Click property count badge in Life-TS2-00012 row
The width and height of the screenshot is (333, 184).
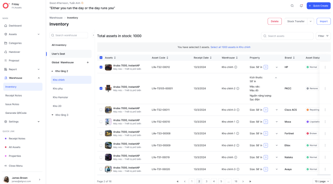(266, 67)
